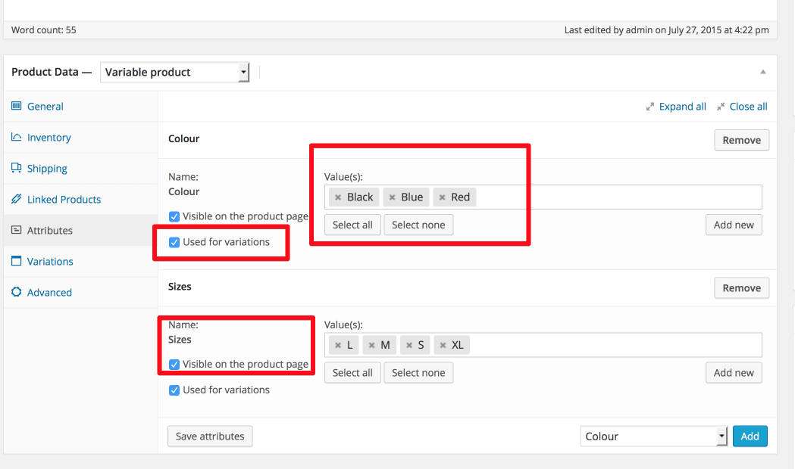
Task: Remove the Red colour value tag
Action: point(442,197)
